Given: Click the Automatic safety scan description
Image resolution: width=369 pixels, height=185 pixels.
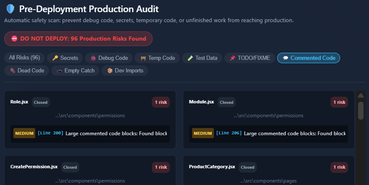Looking at the screenshot, I should [149, 21].
